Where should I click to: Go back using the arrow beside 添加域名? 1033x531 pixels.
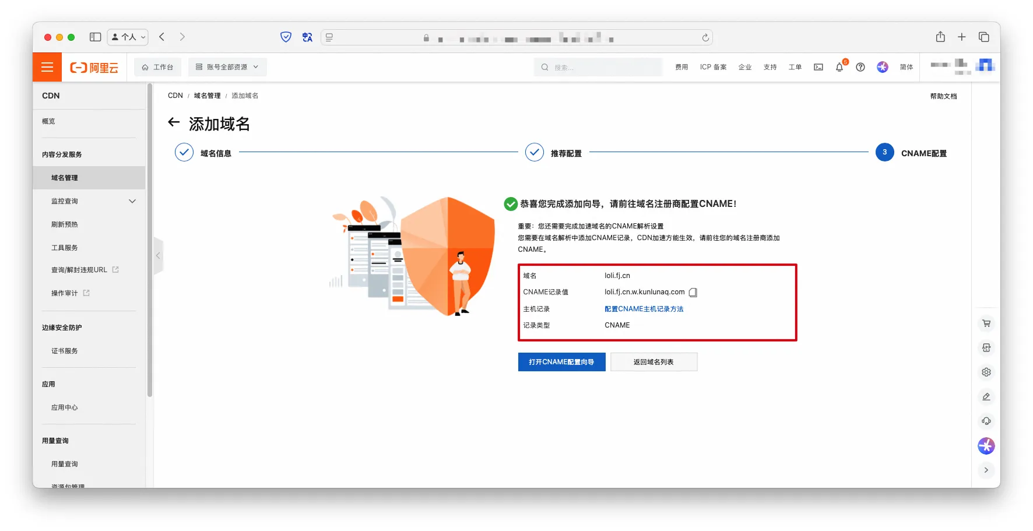(174, 122)
